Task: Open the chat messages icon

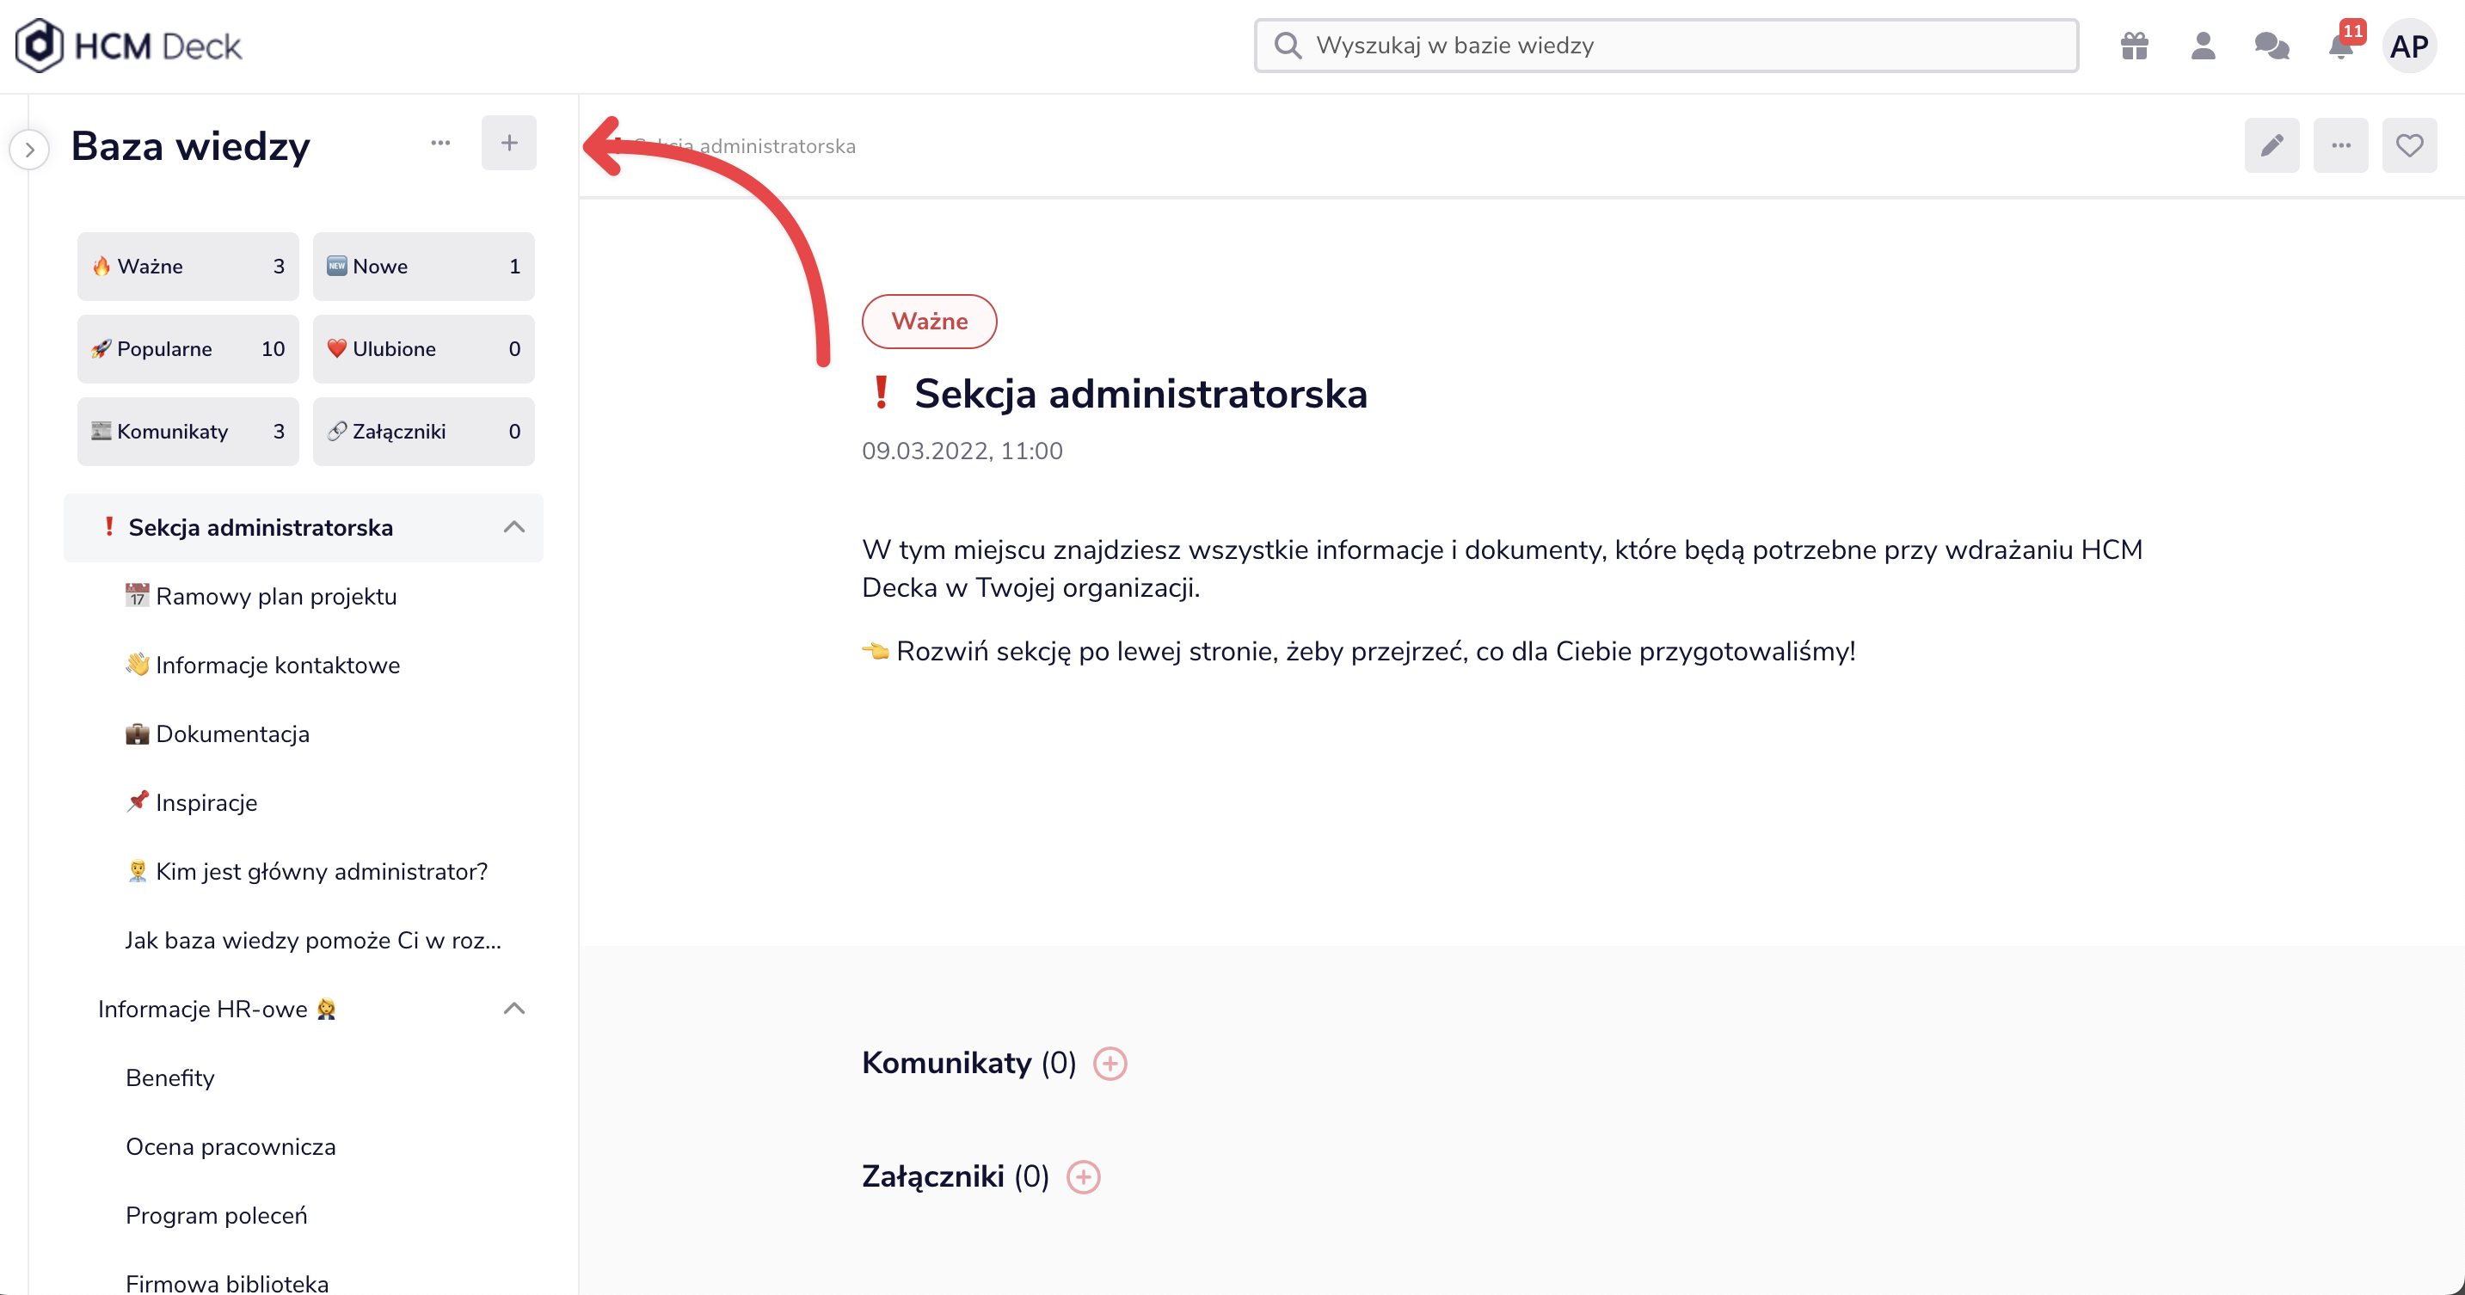Action: [x=2271, y=46]
